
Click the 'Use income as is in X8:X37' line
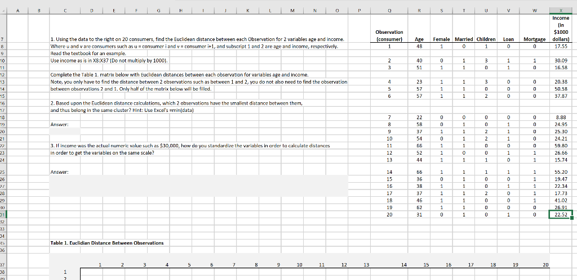coord(109,60)
